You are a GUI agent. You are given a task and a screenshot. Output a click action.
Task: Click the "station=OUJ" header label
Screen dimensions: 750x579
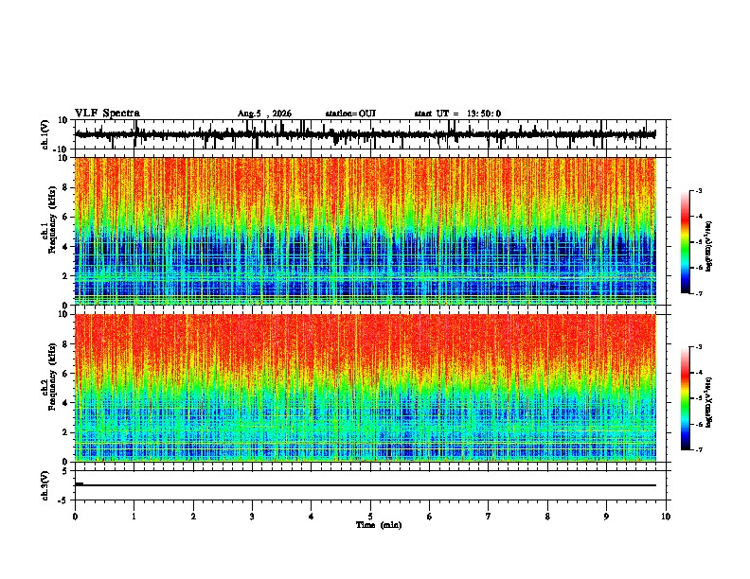pos(350,114)
